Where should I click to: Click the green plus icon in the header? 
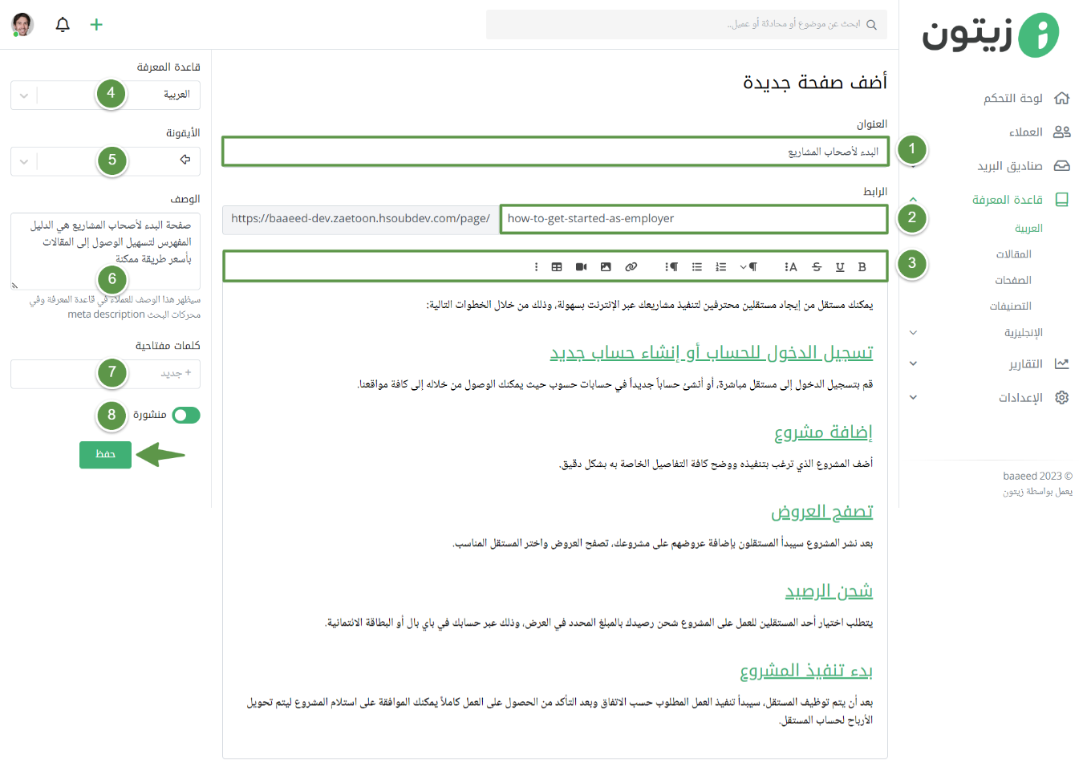click(x=96, y=25)
